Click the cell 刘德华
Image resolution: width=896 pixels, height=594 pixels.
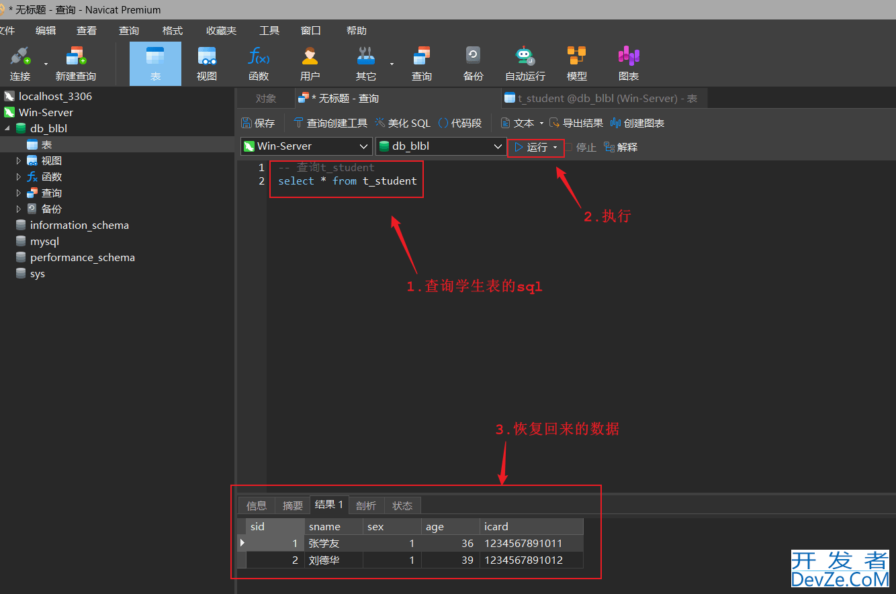(334, 560)
